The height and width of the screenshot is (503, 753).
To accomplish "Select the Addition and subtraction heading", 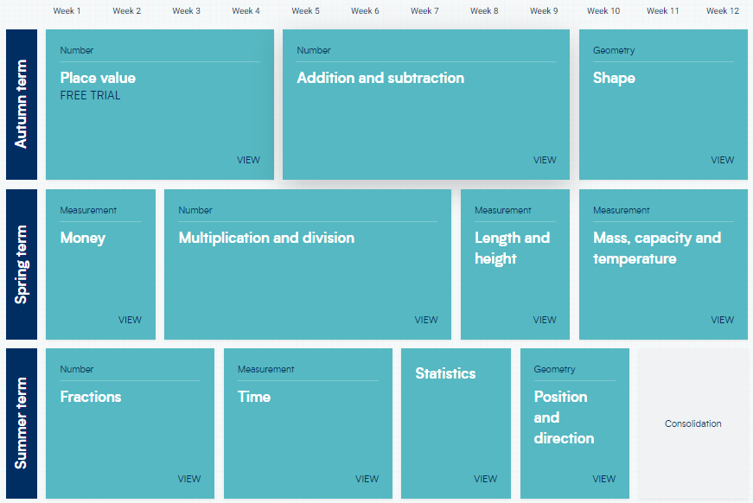I will coord(380,78).
